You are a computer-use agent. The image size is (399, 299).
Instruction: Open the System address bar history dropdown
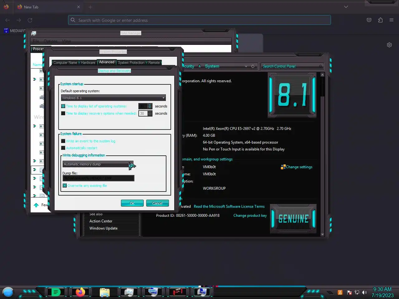pyautogui.click(x=246, y=66)
